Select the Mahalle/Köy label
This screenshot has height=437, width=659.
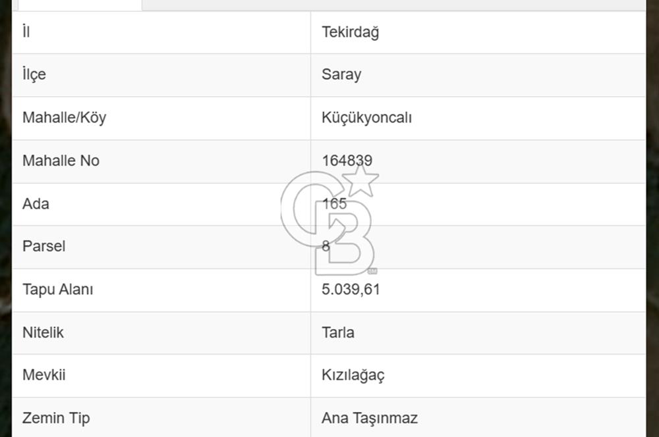pyautogui.click(x=64, y=118)
